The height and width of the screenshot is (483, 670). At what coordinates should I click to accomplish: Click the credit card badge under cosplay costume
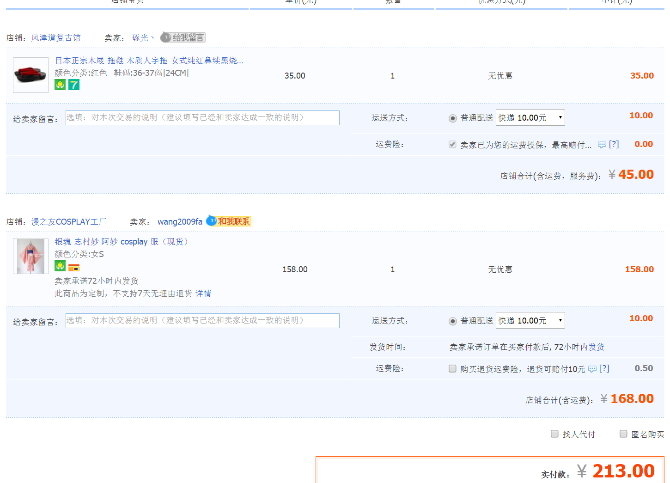[74, 267]
